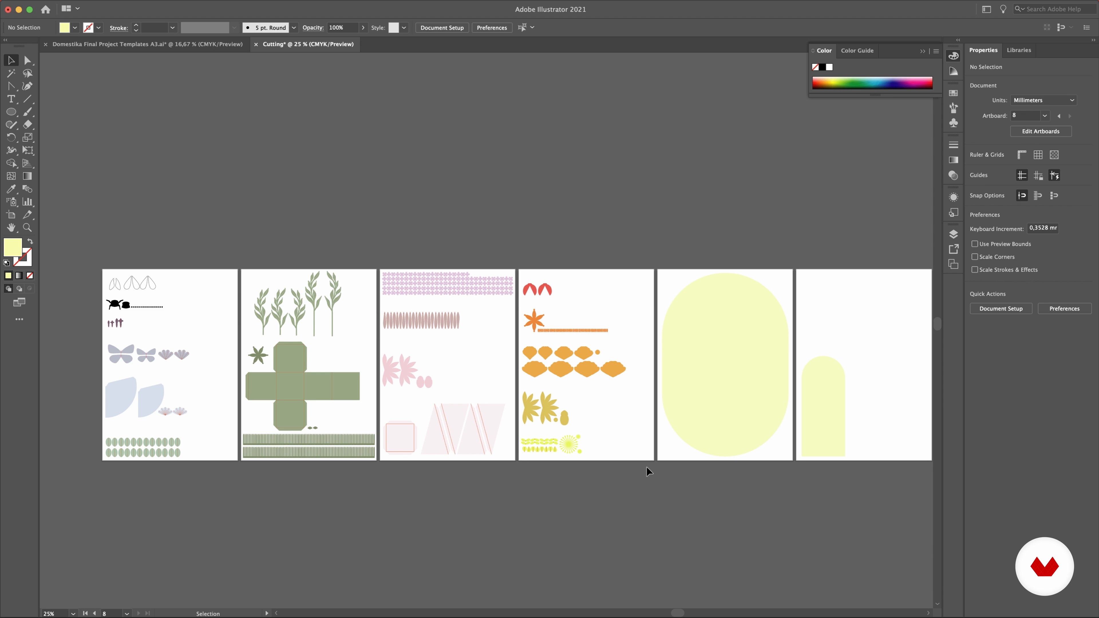The image size is (1099, 618).
Task: Expand the Artboard number dropdown
Action: pyautogui.click(x=1045, y=116)
